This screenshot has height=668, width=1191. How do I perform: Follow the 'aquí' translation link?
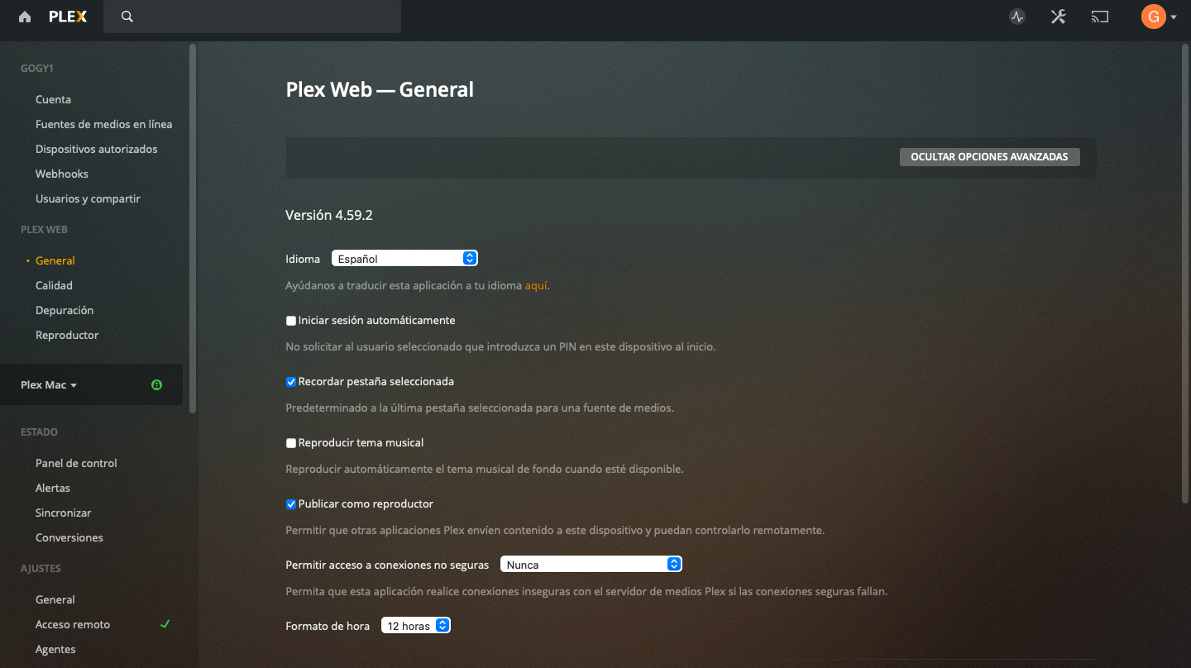pyautogui.click(x=535, y=286)
